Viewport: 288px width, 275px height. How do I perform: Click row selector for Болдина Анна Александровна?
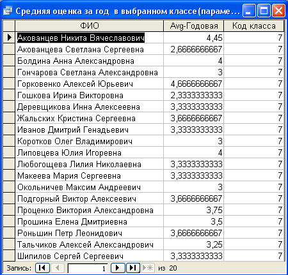pos(9,61)
